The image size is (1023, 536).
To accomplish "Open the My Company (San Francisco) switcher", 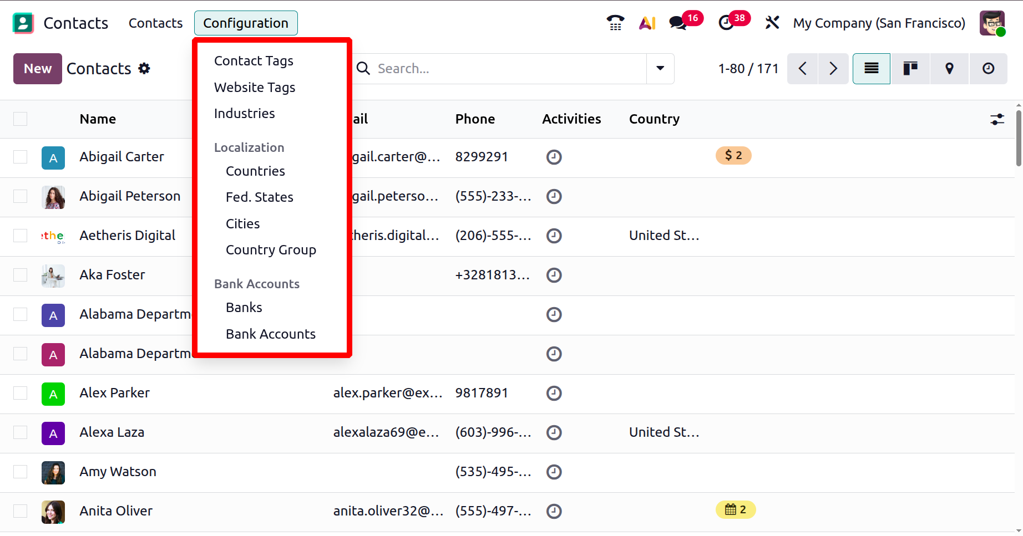I will pos(879,23).
